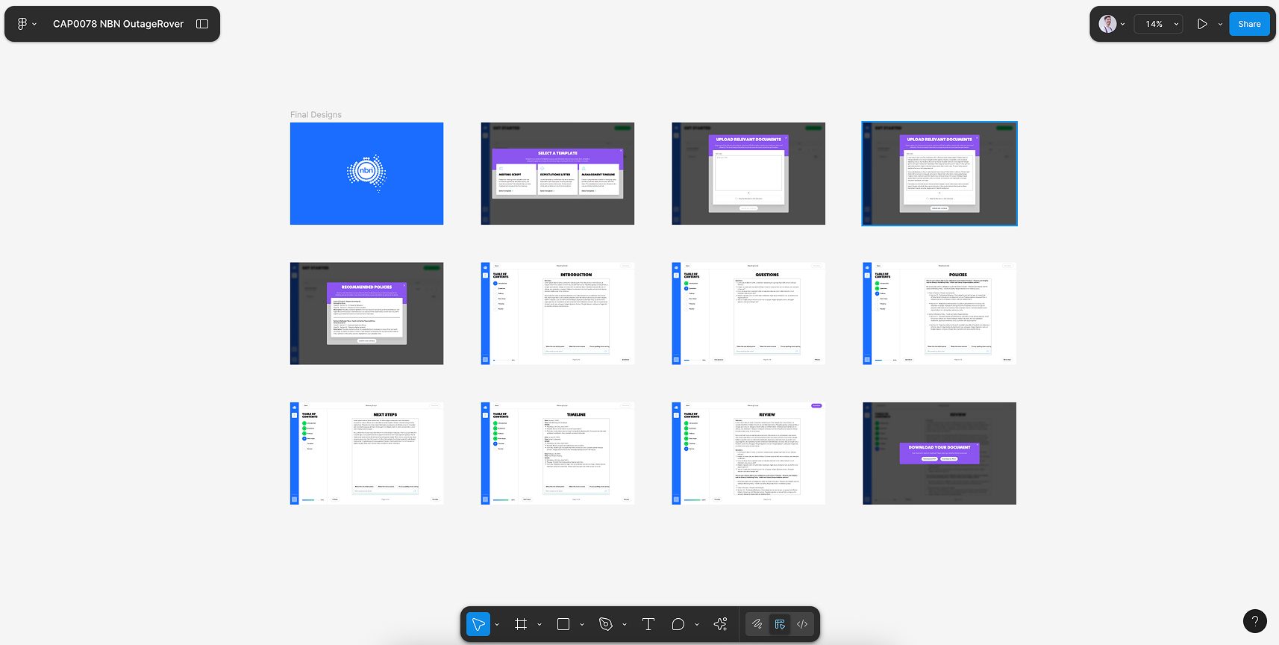Select the Questions frame

(748, 314)
